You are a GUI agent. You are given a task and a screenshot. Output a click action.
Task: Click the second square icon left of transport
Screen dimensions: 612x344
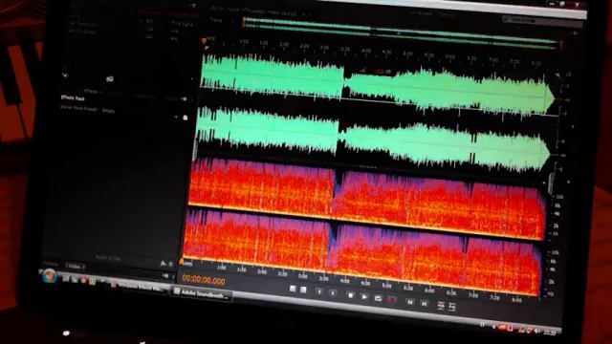[303, 290]
